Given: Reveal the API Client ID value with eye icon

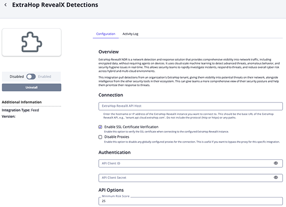Looking at the screenshot, I should [276, 163].
